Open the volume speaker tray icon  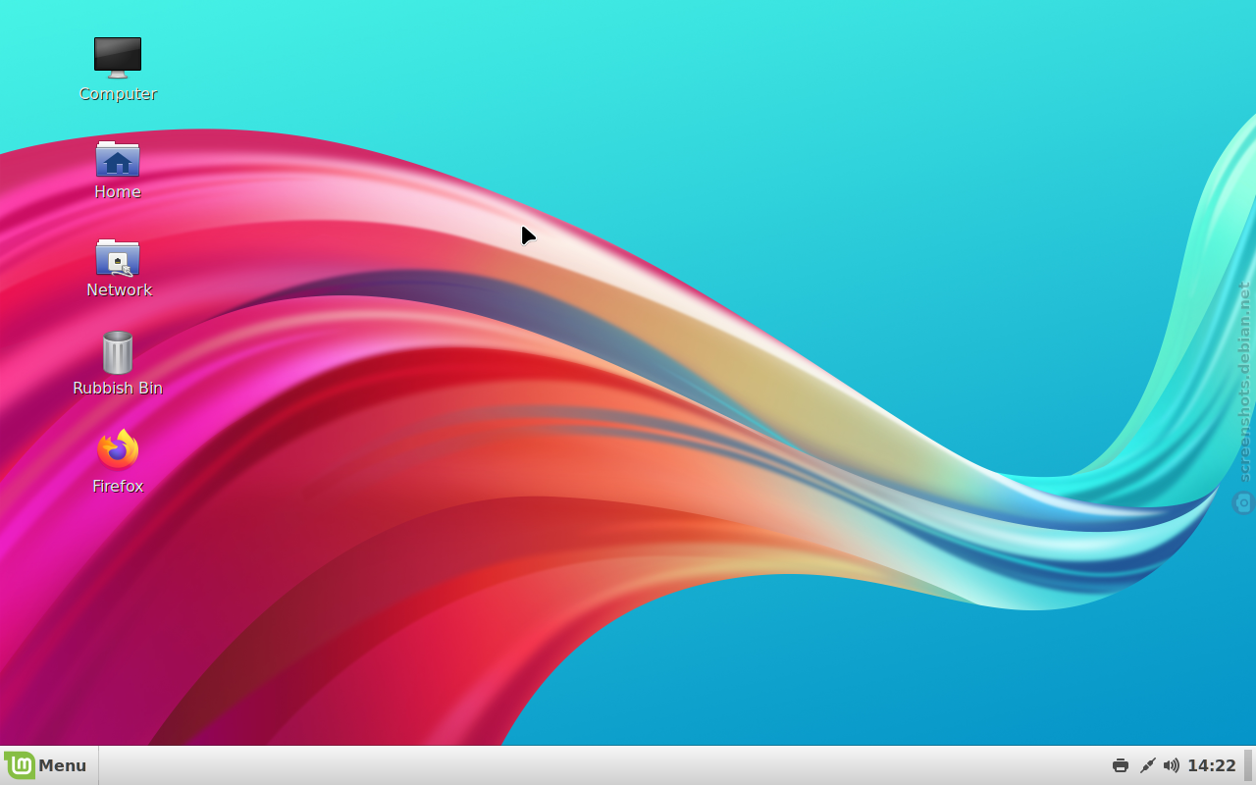[x=1172, y=765]
